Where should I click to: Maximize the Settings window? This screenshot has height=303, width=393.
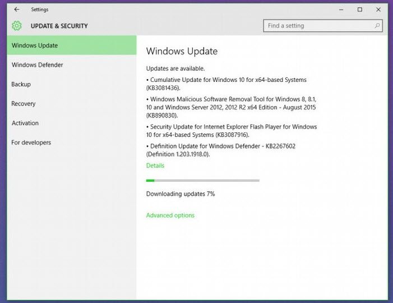[x=360, y=10]
